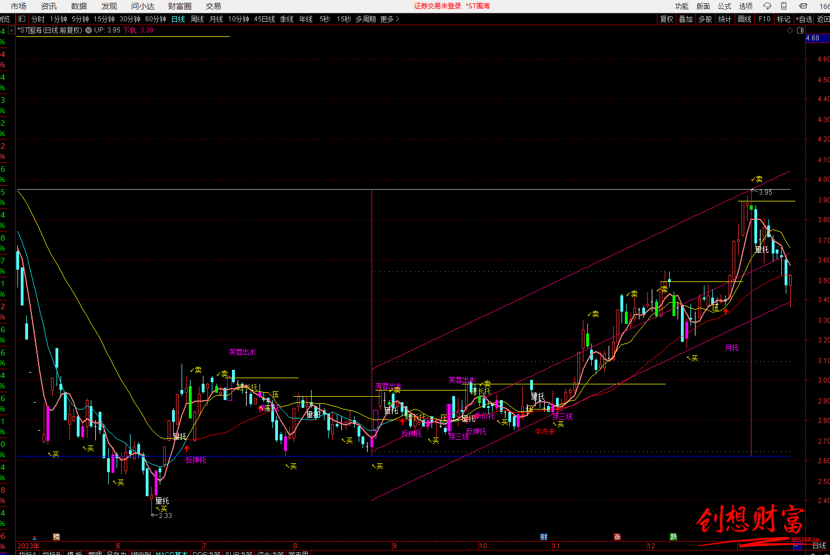Click the 涨 marker on the time axis
This screenshot has height=555, width=830.
pyautogui.click(x=617, y=537)
